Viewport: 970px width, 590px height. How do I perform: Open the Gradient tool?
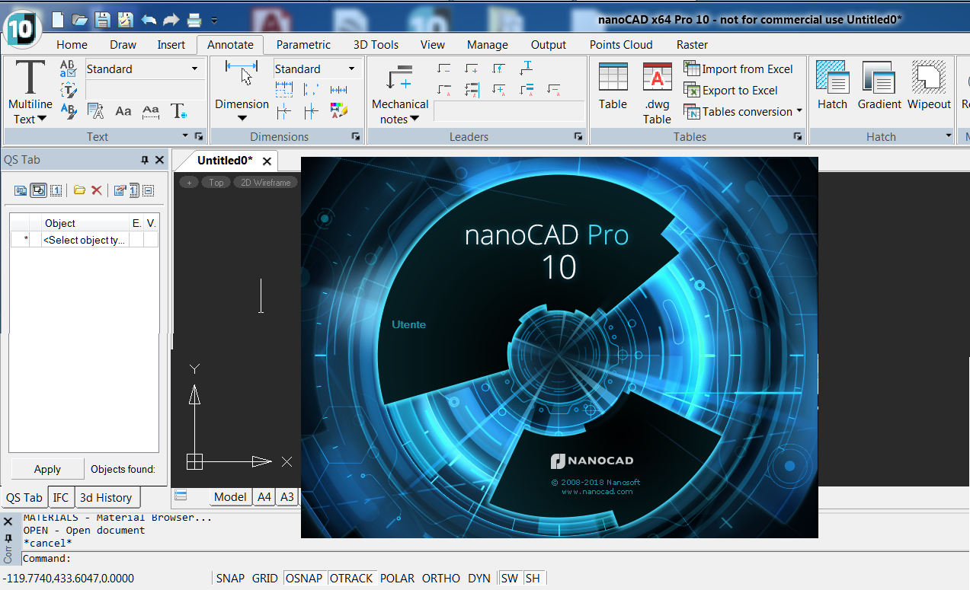click(x=879, y=86)
